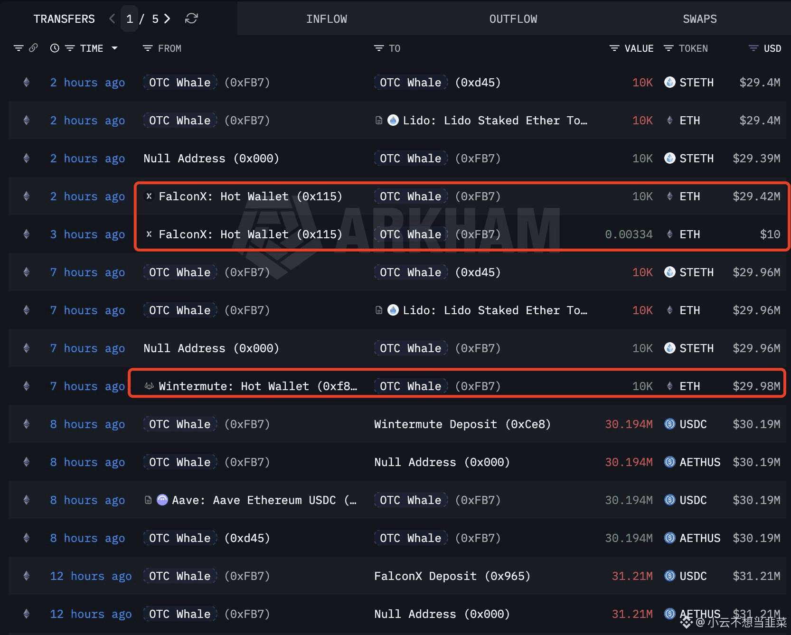Go to the next transfers page
Image resolution: width=791 pixels, height=635 pixels.
[167, 19]
